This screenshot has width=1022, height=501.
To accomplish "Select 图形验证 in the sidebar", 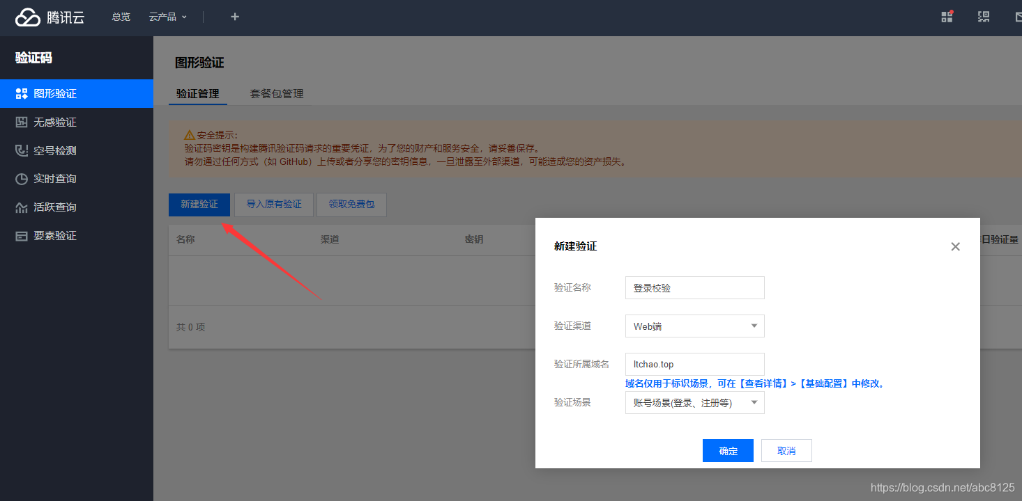I will [x=77, y=93].
